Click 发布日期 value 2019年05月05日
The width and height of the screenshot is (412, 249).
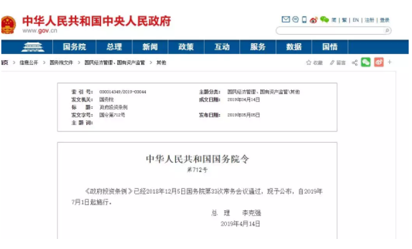tap(243, 115)
